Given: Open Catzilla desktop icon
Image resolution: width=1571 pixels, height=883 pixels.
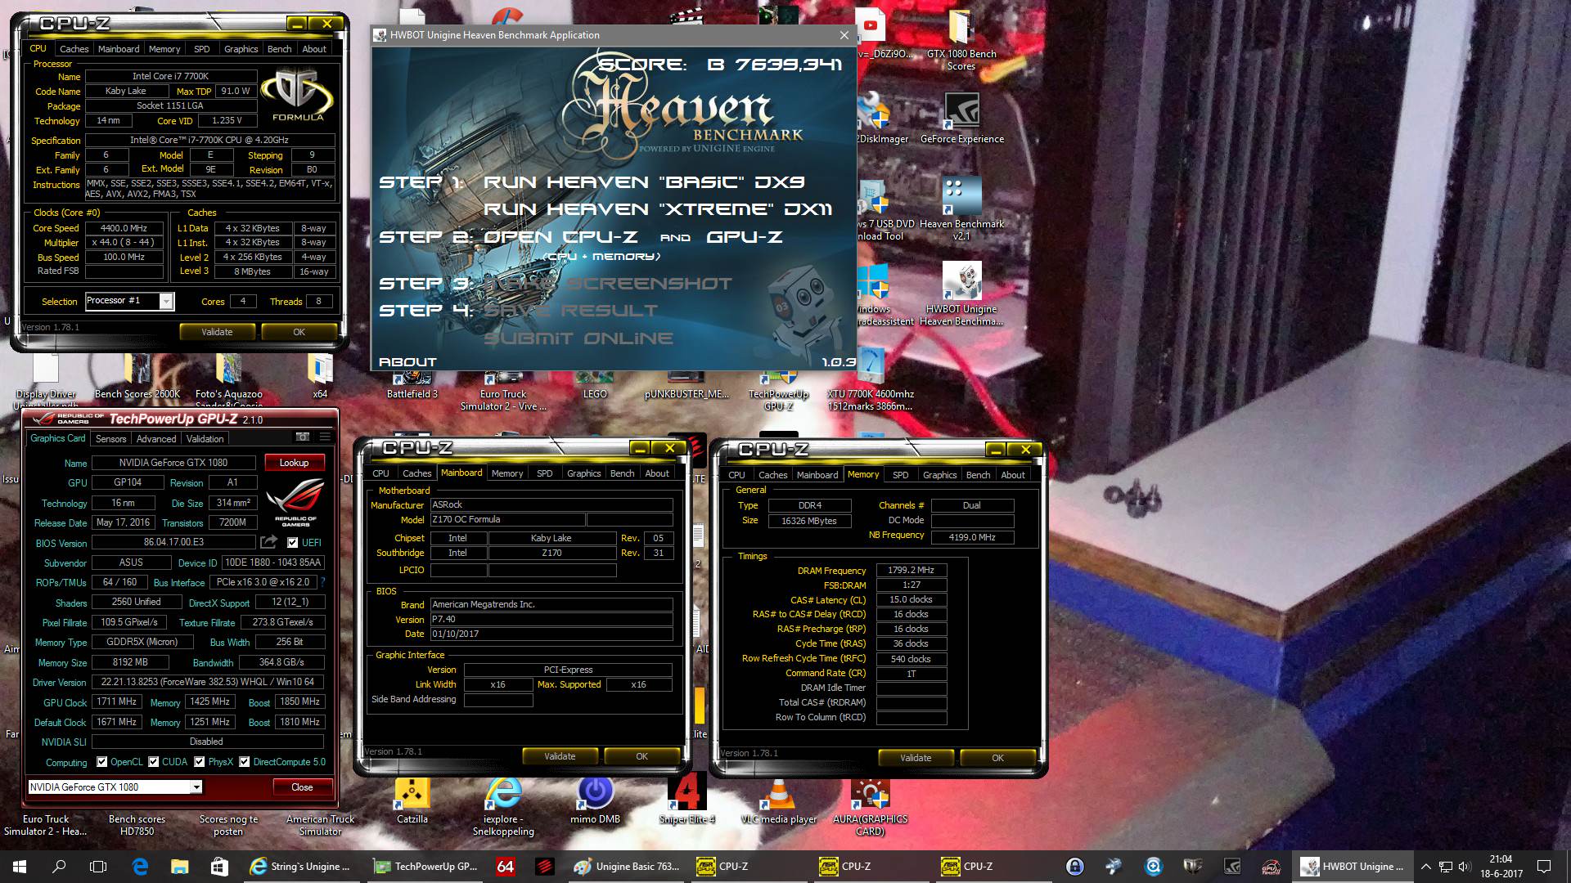Looking at the screenshot, I should 412,801.
